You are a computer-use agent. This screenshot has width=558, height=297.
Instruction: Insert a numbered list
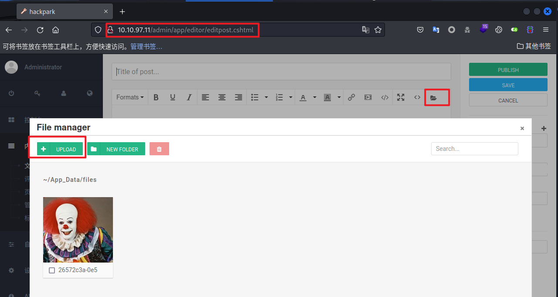pyautogui.click(x=279, y=97)
